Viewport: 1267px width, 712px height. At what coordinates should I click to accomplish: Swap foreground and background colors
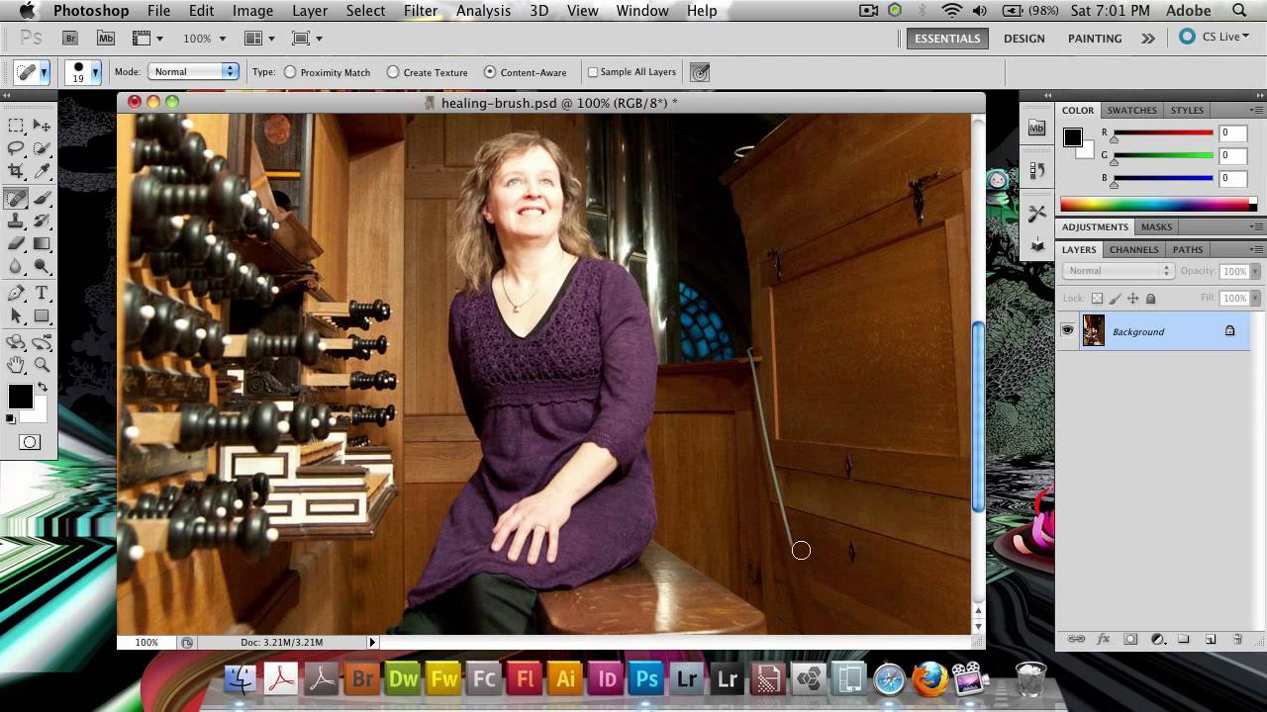point(42,387)
